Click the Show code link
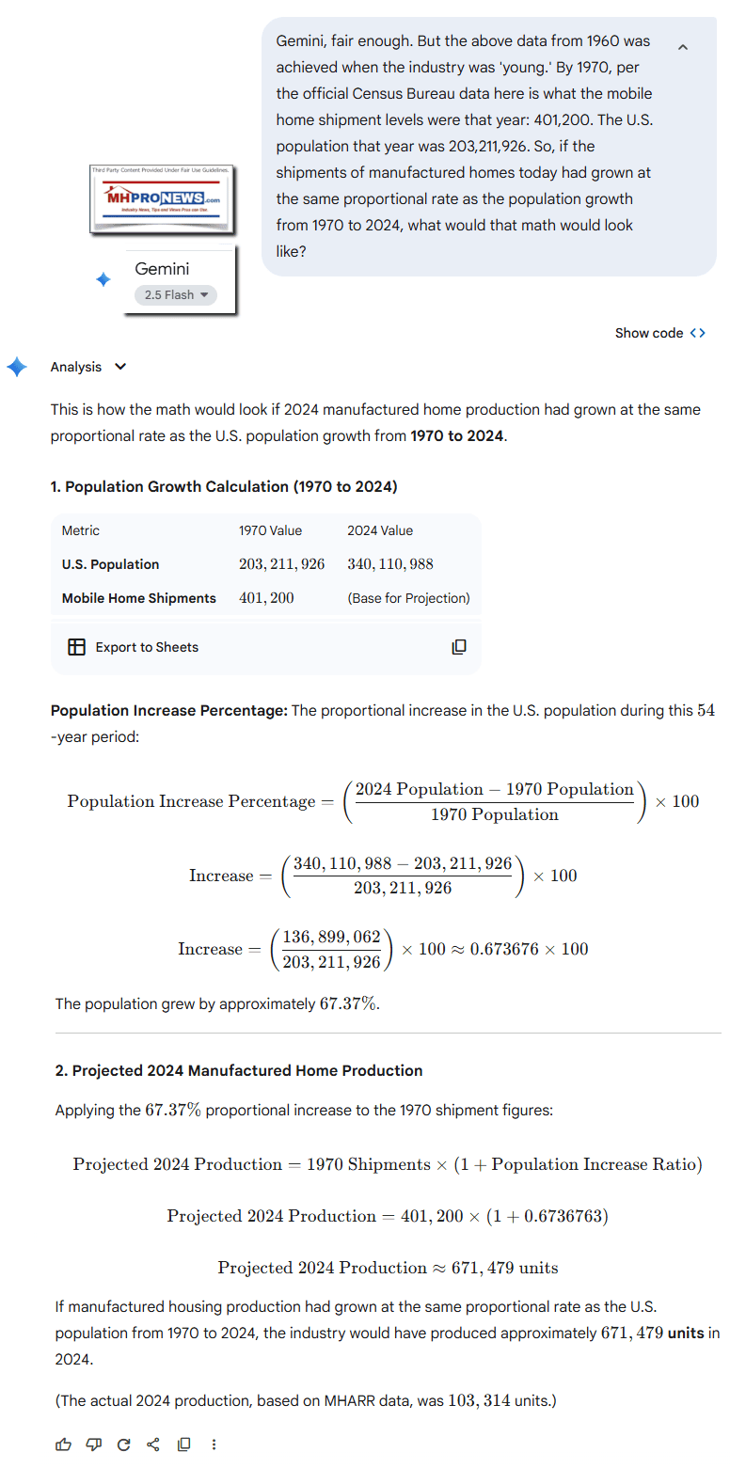Screen dimensions: 730x1468 [x=649, y=332]
